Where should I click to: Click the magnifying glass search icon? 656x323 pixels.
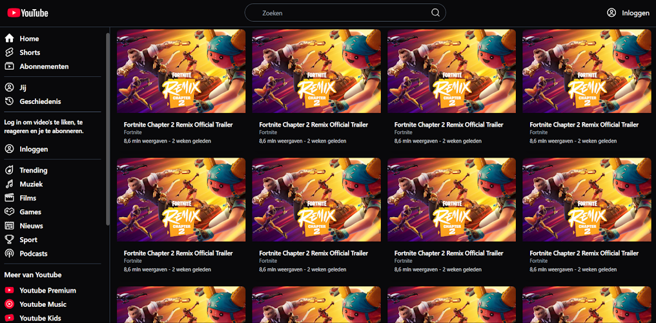(436, 13)
